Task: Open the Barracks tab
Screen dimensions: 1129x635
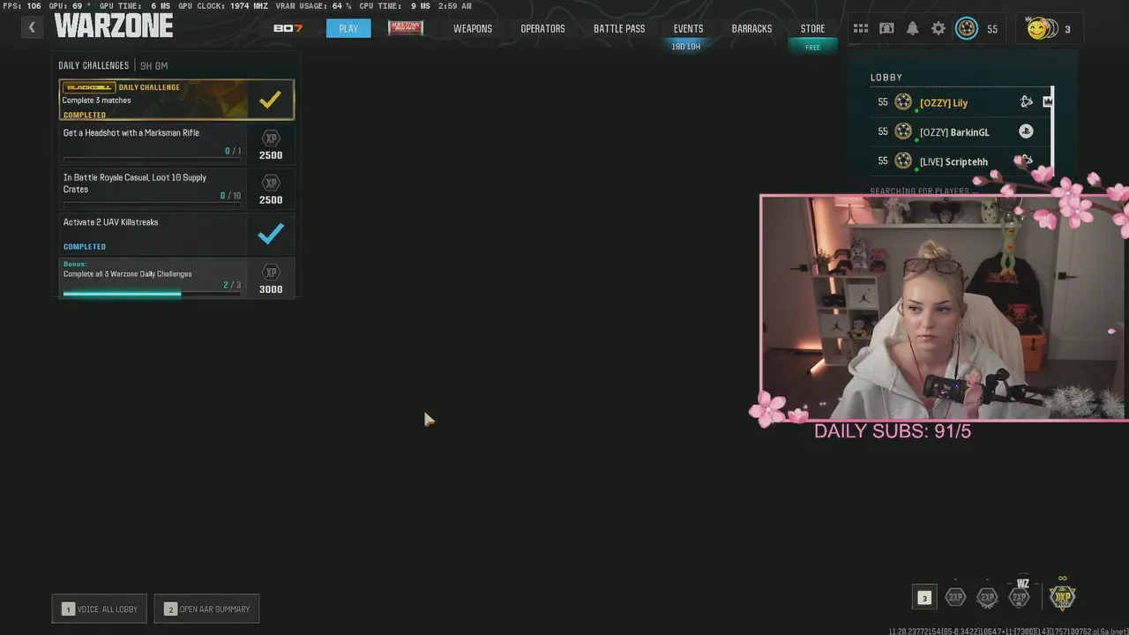Action: (x=751, y=28)
